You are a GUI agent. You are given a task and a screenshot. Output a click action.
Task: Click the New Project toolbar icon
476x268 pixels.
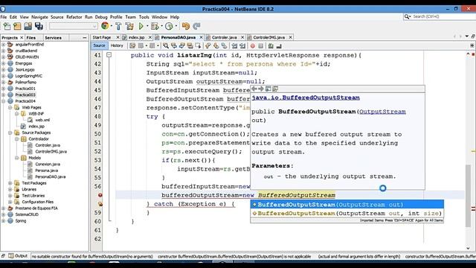pyautogui.click(x=17, y=27)
